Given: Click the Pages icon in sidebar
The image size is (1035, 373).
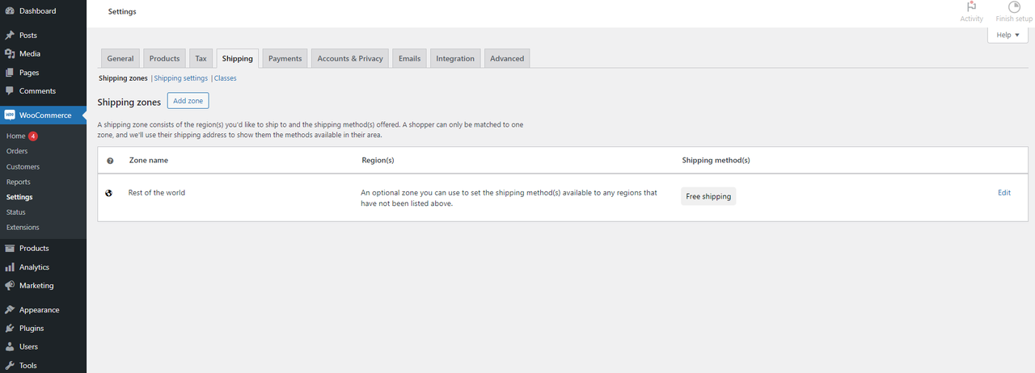Looking at the screenshot, I should point(10,73).
